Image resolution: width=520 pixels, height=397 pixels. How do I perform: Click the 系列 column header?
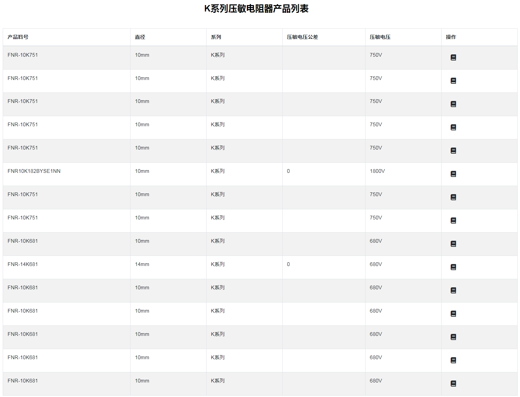pyautogui.click(x=216, y=37)
